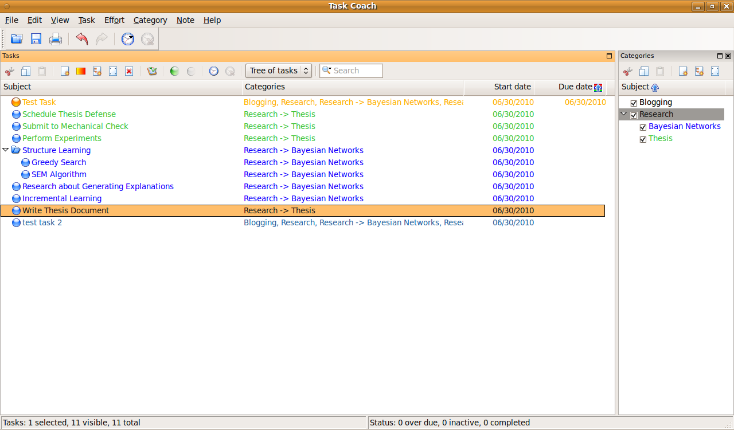Open the Tree of tasks view dropdown
The image size is (734, 430).
pos(279,71)
